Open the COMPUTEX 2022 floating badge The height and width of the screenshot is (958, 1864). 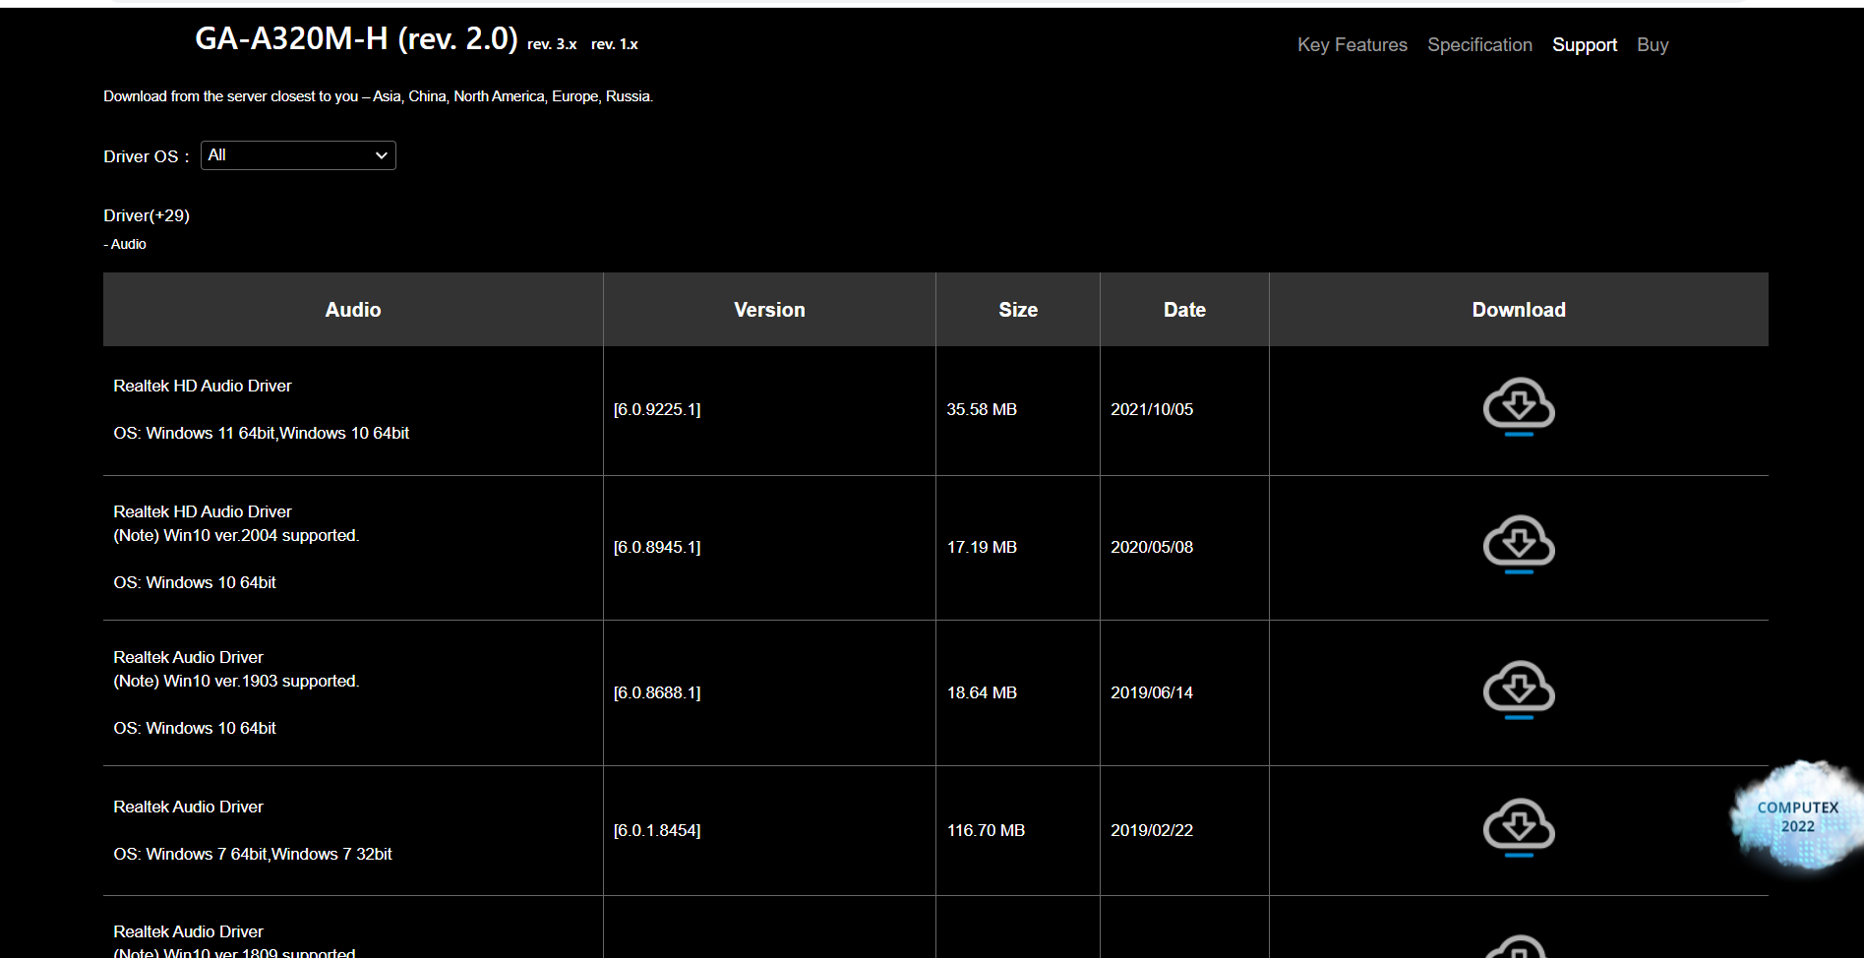point(1796,815)
